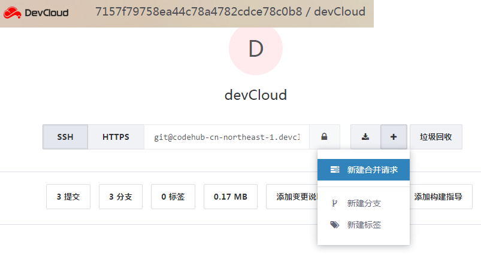Image resolution: width=481 pixels, height=260 pixels.
Task: Open the 3 提交 commits button
Action: [x=68, y=197]
